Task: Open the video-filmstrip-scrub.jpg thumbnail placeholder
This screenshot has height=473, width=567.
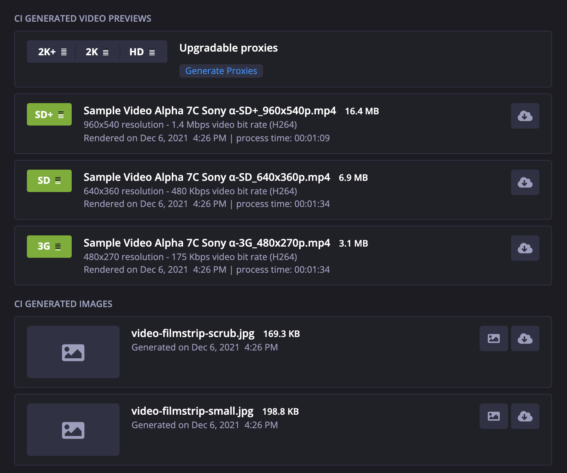Action: click(x=73, y=352)
